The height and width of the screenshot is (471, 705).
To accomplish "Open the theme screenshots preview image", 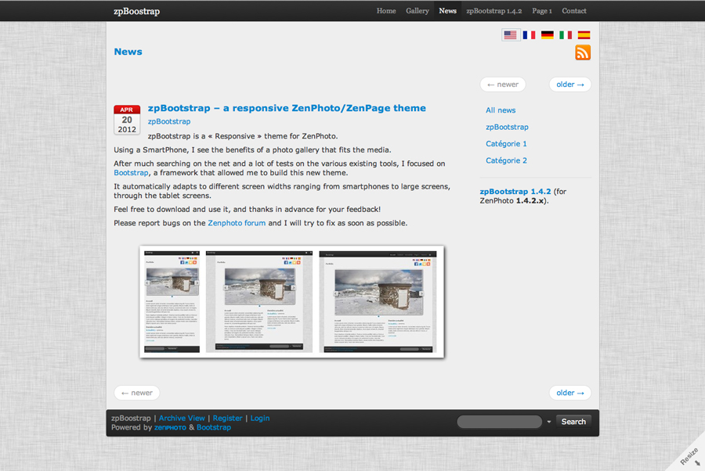I will [292, 302].
